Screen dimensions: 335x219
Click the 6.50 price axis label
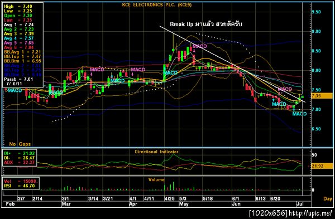pos(316,129)
